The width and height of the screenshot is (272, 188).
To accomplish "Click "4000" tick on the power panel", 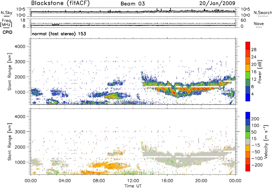I will (20, 46).
